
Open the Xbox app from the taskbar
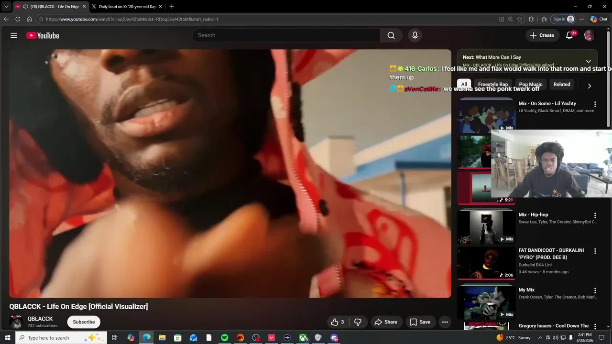(303, 338)
